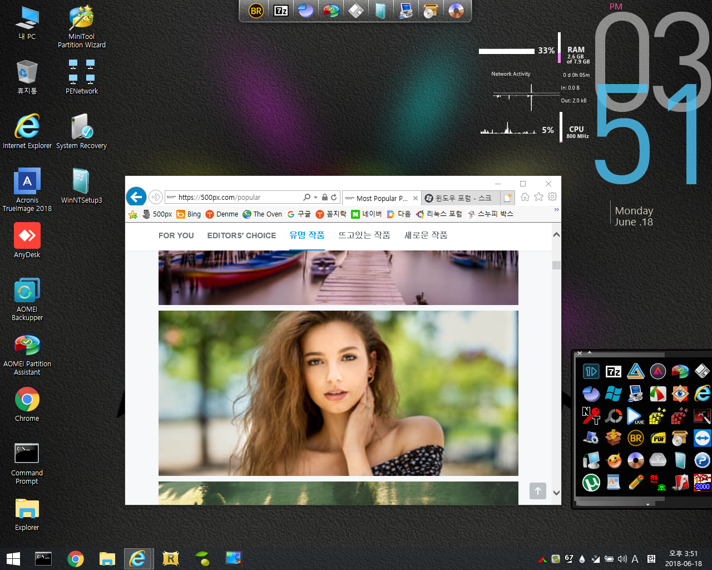Open the woman portrait photo
Viewport: 712px width, 570px height.
[338, 393]
